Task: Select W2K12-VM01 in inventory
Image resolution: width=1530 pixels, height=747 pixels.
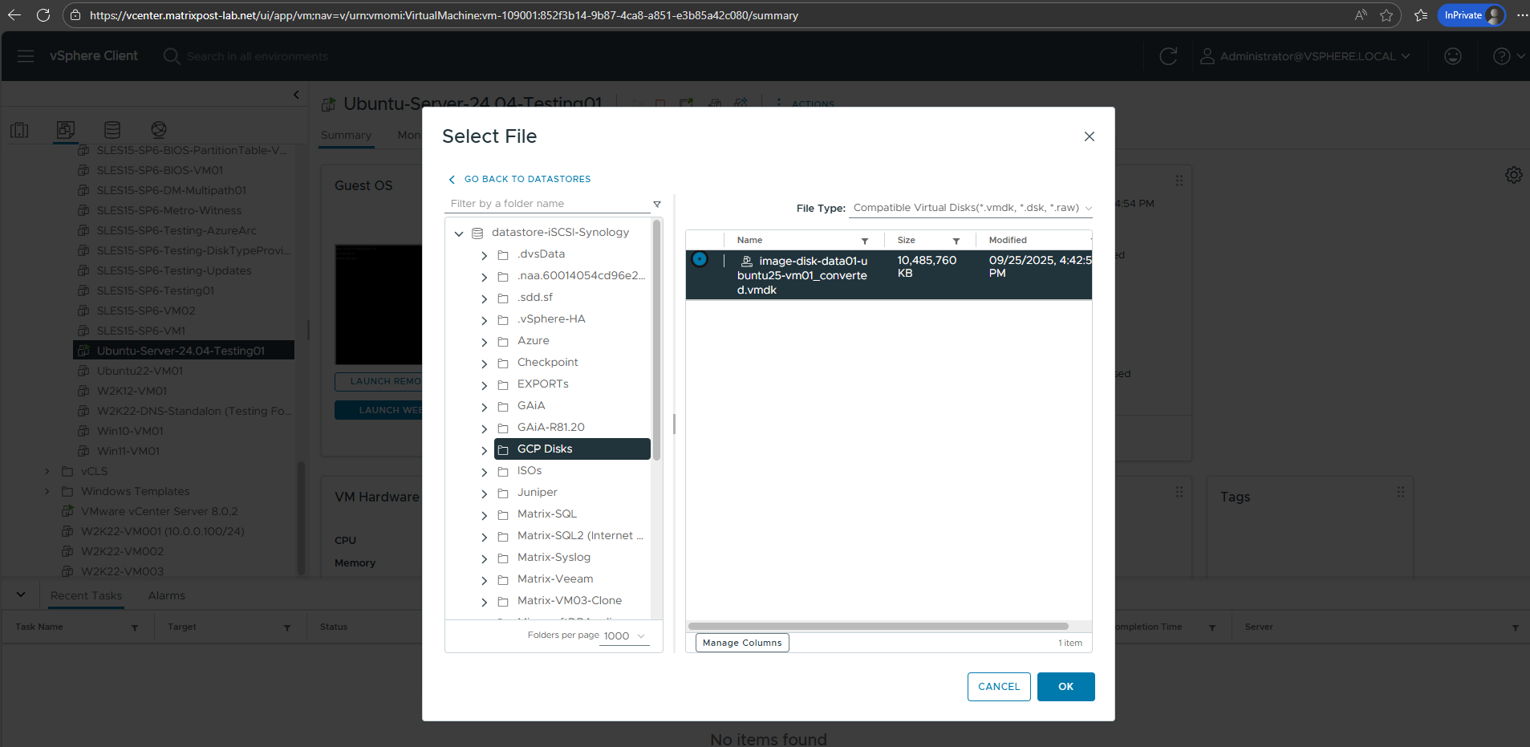Action: point(132,391)
